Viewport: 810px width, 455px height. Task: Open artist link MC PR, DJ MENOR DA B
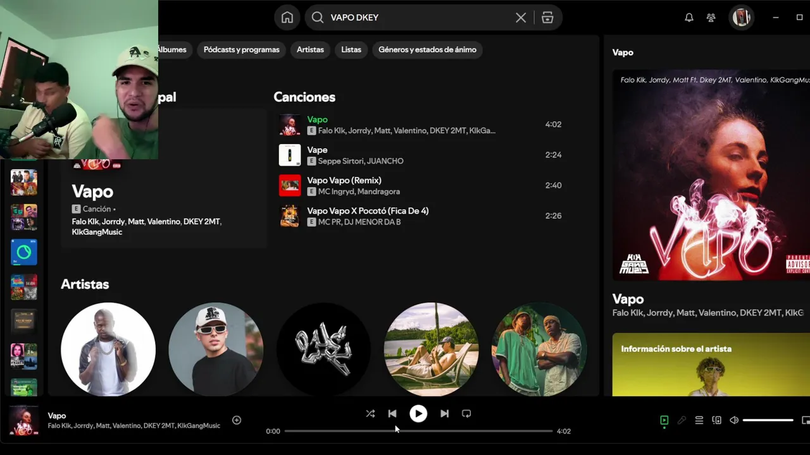pyautogui.click(x=359, y=222)
